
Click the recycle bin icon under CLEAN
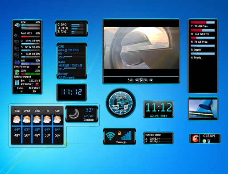pyautogui.click(x=209, y=141)
